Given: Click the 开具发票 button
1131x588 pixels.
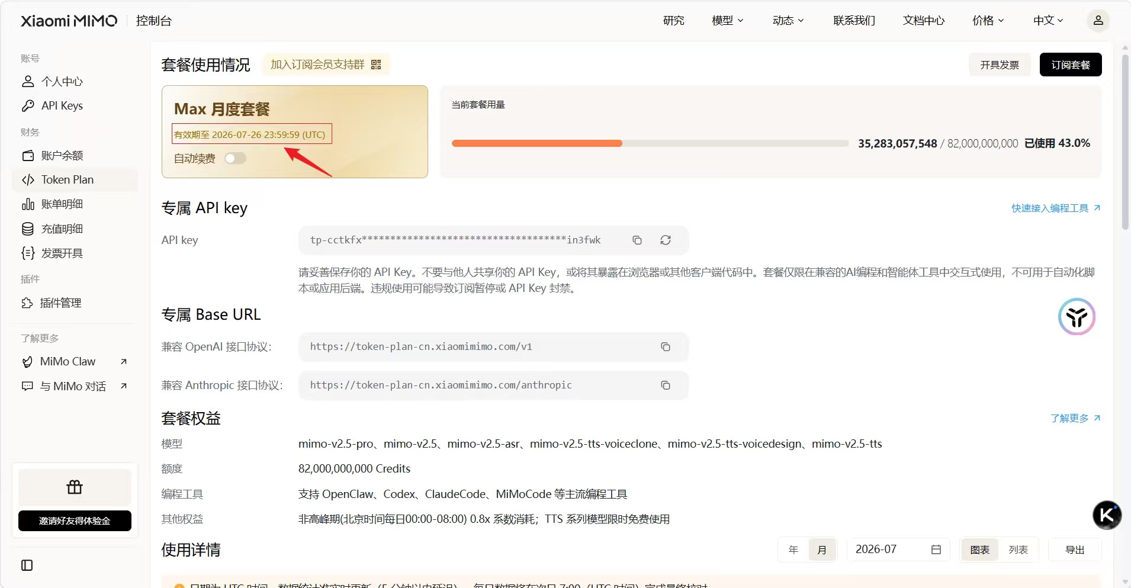Looking at the screenshot, I should coord(1000,65).
